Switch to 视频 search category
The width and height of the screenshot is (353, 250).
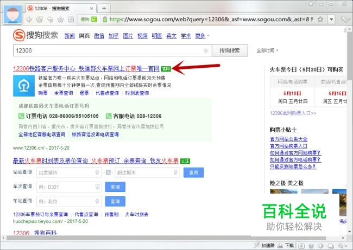tap(142, 36)
